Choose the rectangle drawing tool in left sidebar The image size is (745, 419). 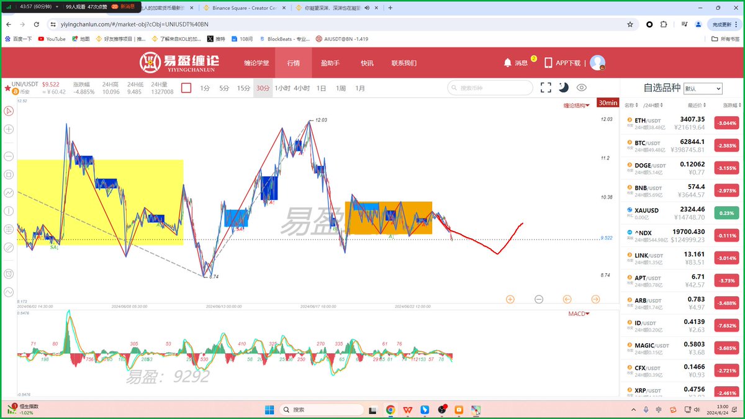click(9, 174)
